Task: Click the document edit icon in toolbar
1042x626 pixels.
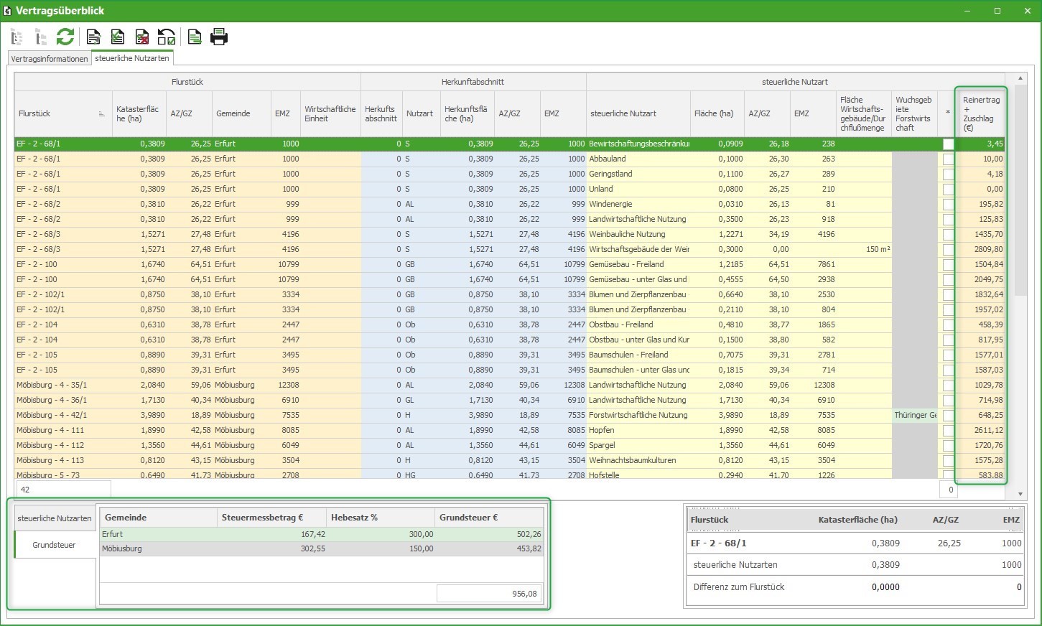Action: (93, 37)
